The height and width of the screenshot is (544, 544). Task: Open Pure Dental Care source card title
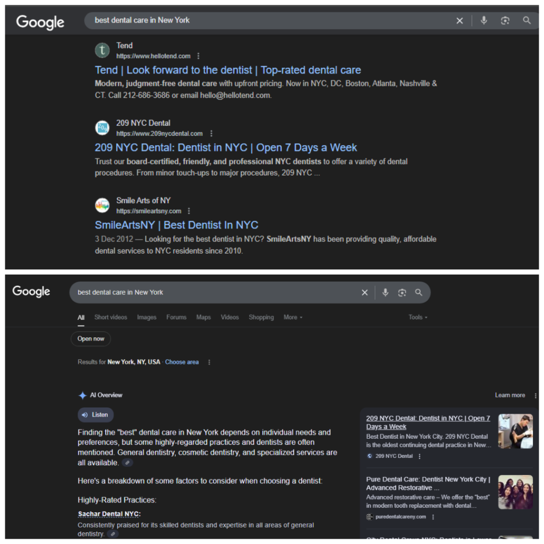pos(428,483)
